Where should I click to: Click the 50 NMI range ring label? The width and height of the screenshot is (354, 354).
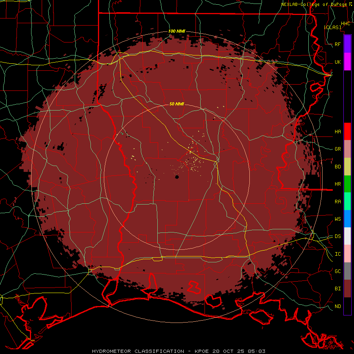tap(177, 104)
